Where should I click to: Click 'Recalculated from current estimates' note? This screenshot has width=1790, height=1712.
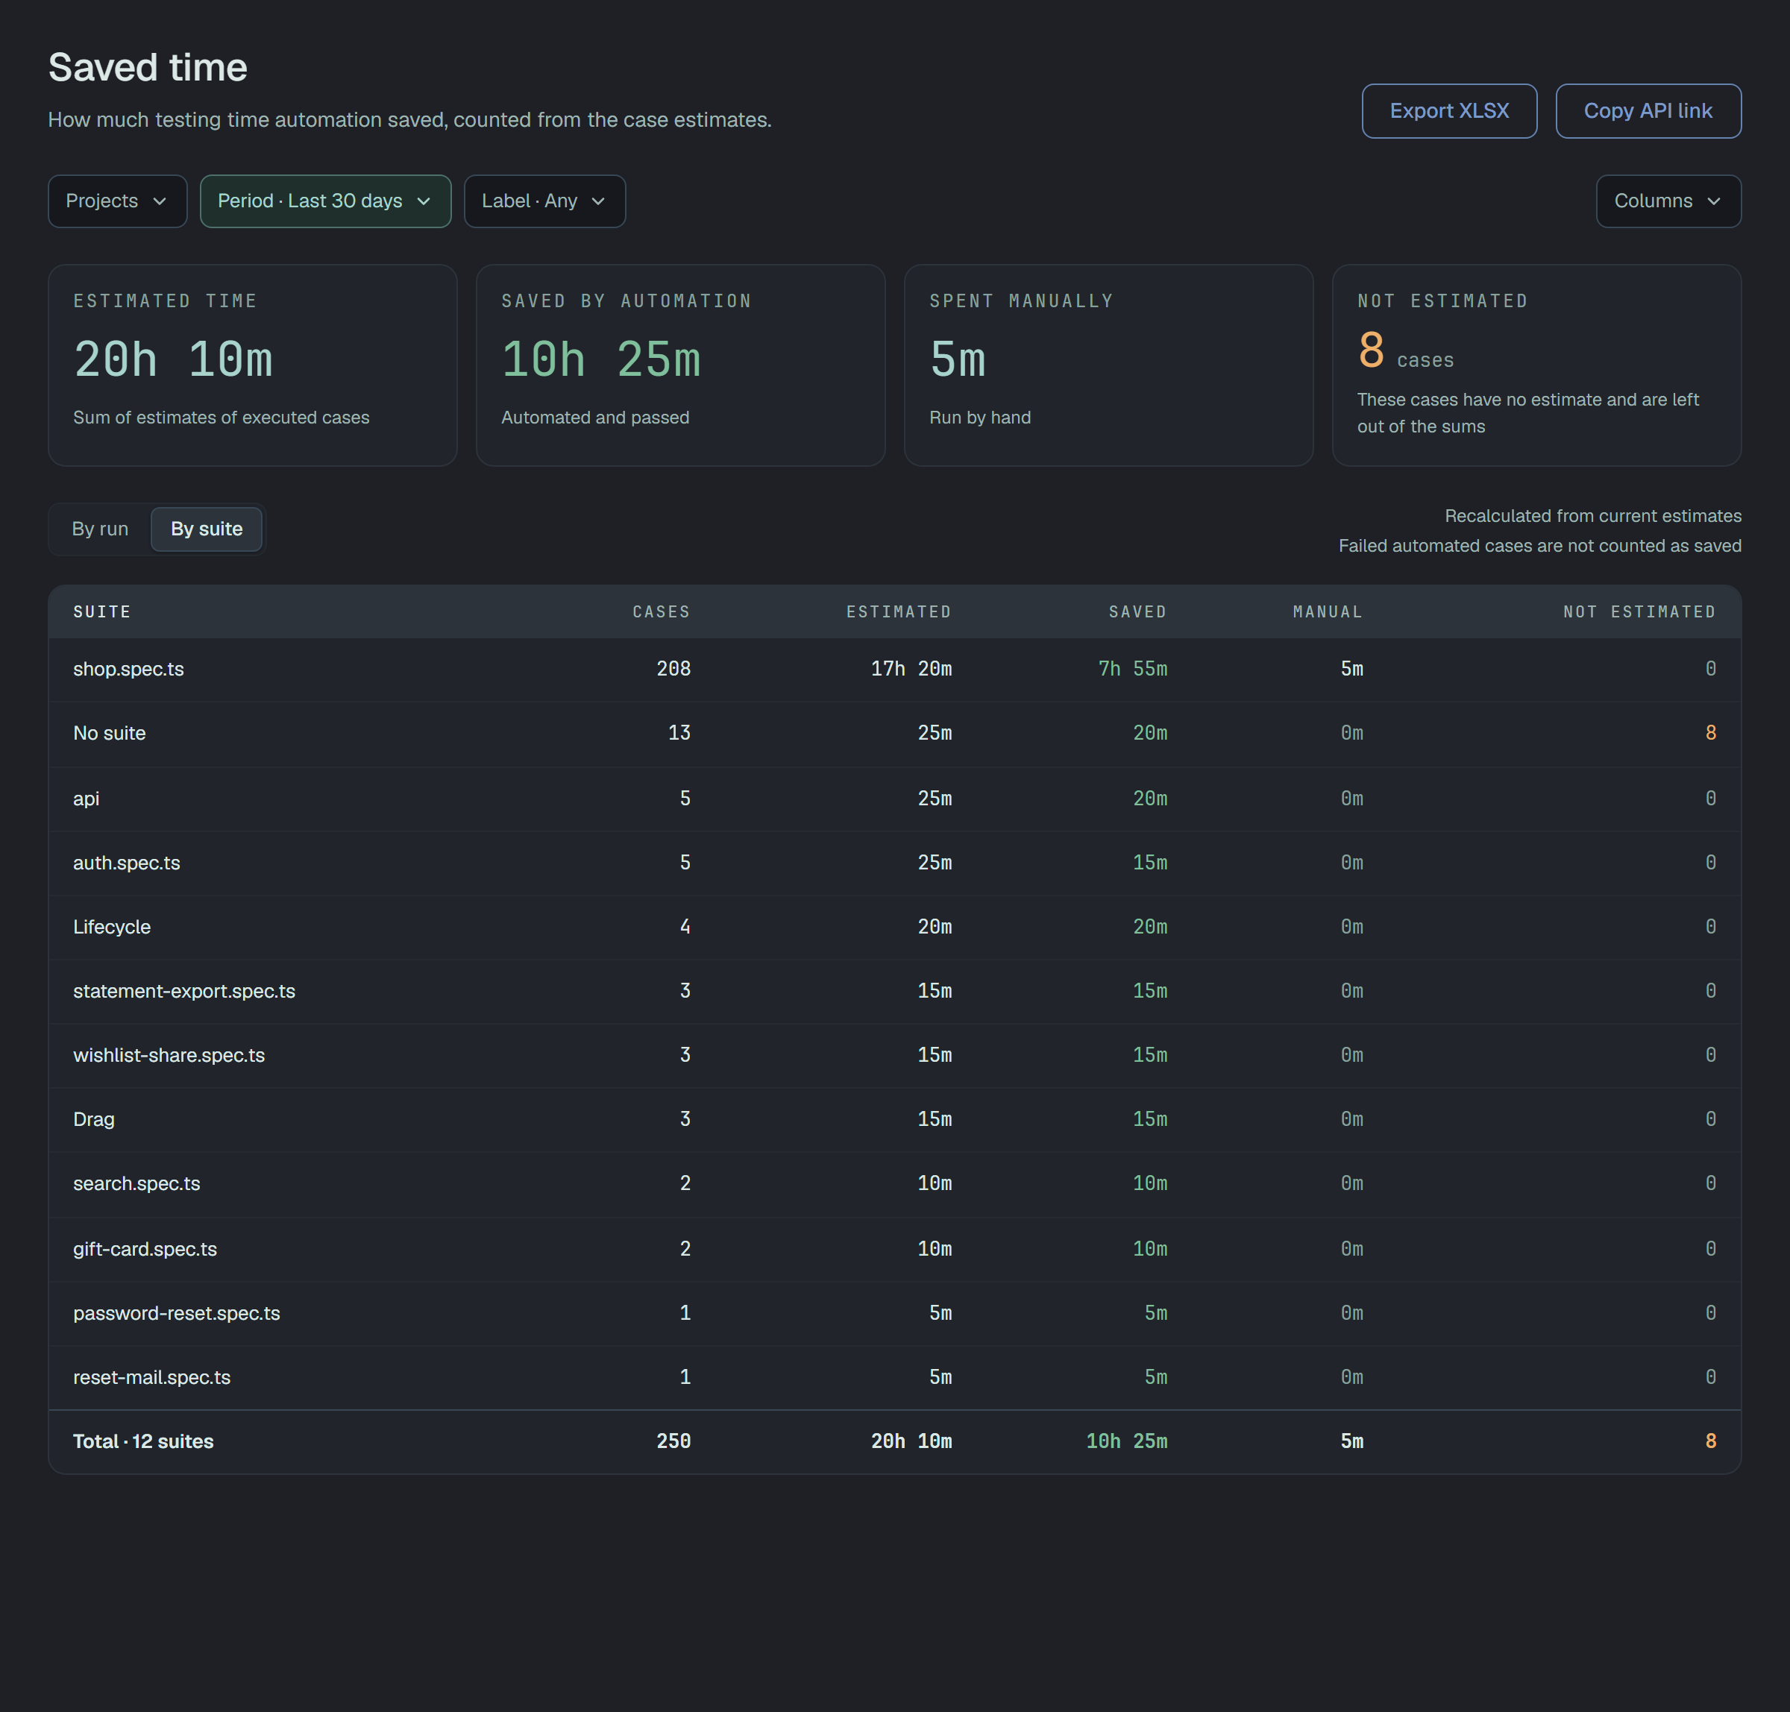[x=1593, y=517]
